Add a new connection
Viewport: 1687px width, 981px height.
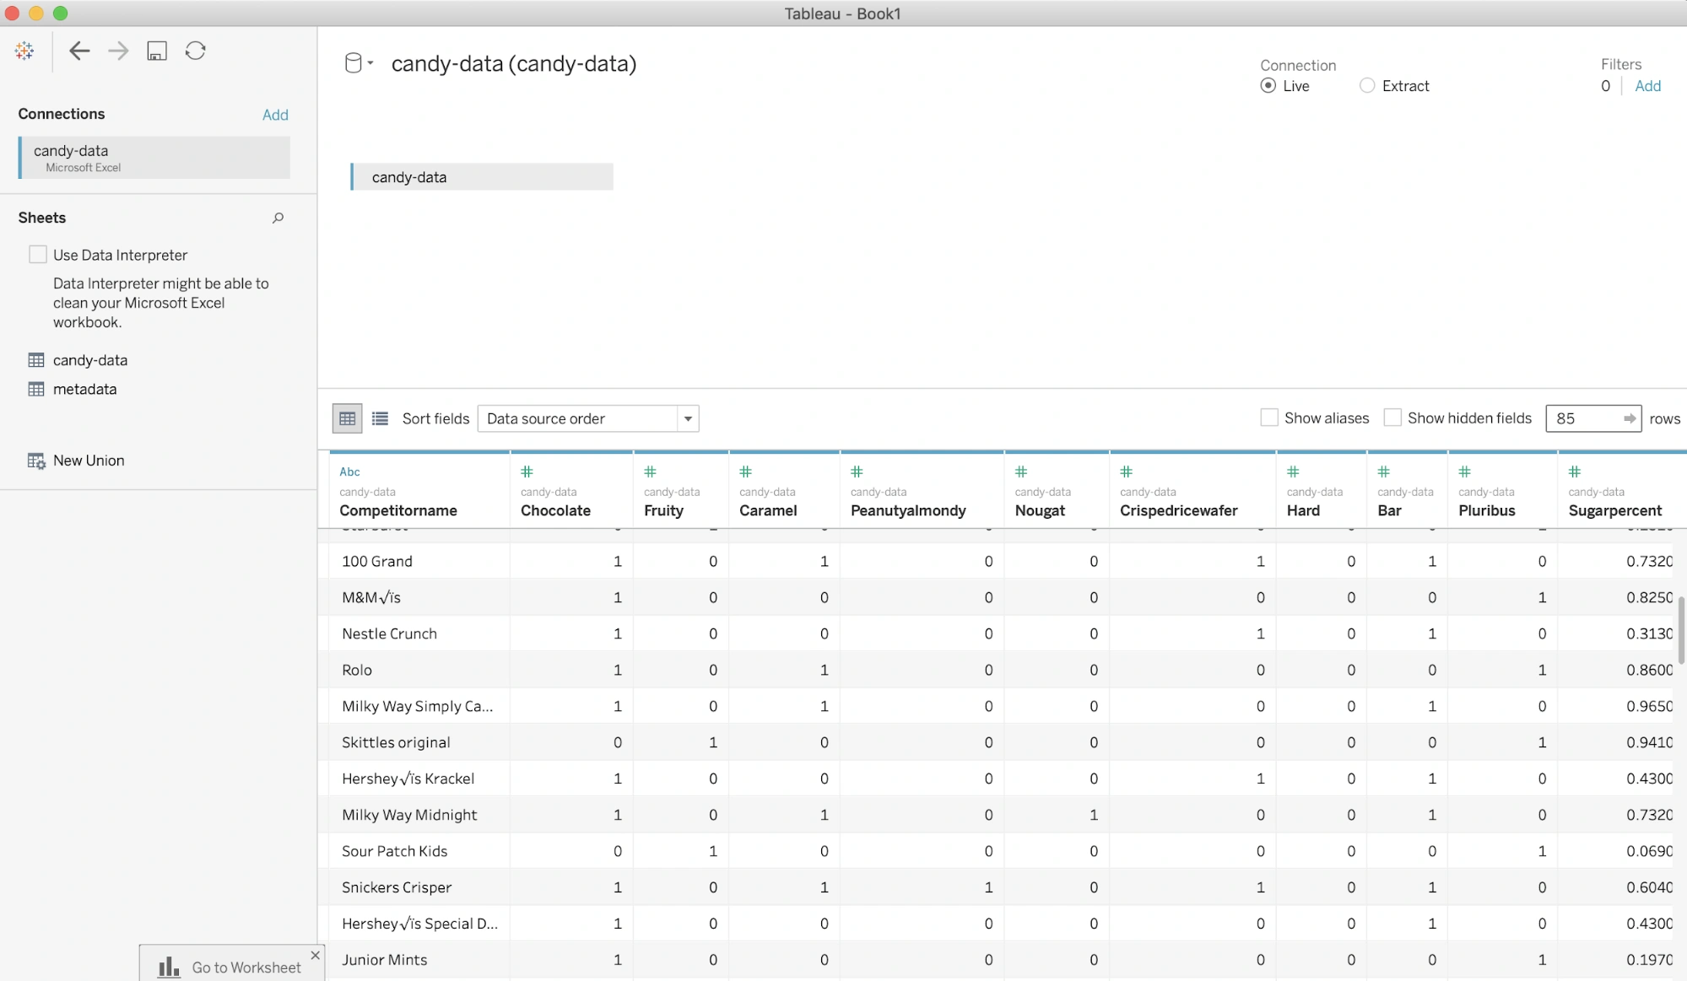[x=275, y=115]
